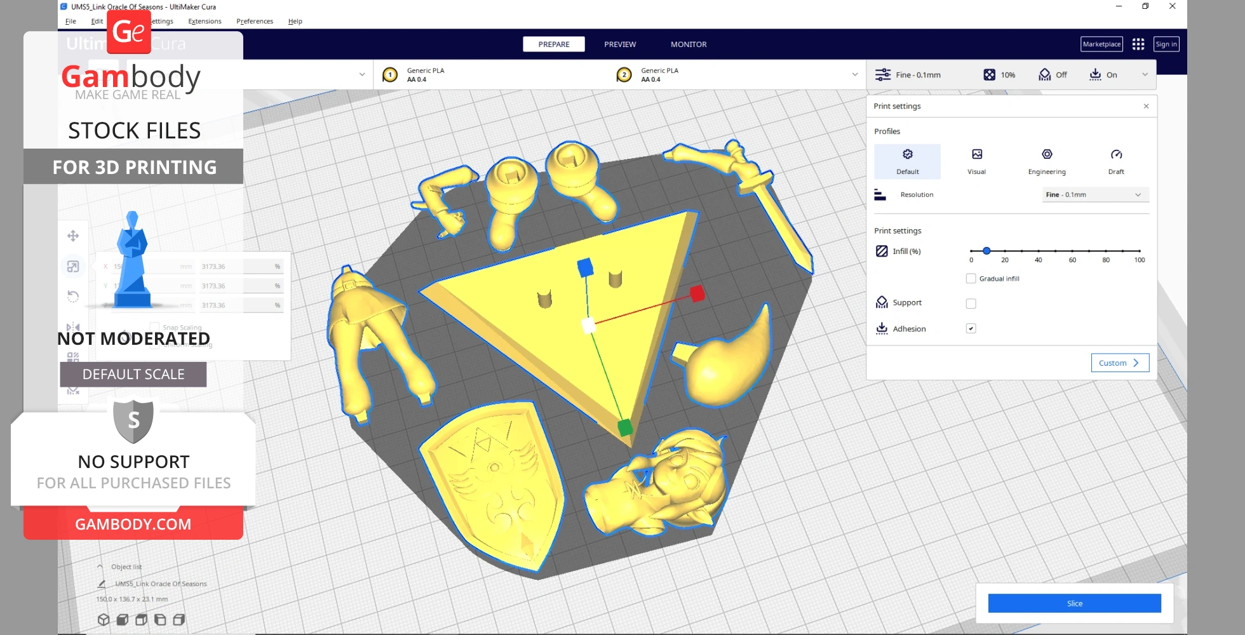Click the blue Slice button
The height and width of the screenshot is (635, 1245).
[x=1074, y=603]
